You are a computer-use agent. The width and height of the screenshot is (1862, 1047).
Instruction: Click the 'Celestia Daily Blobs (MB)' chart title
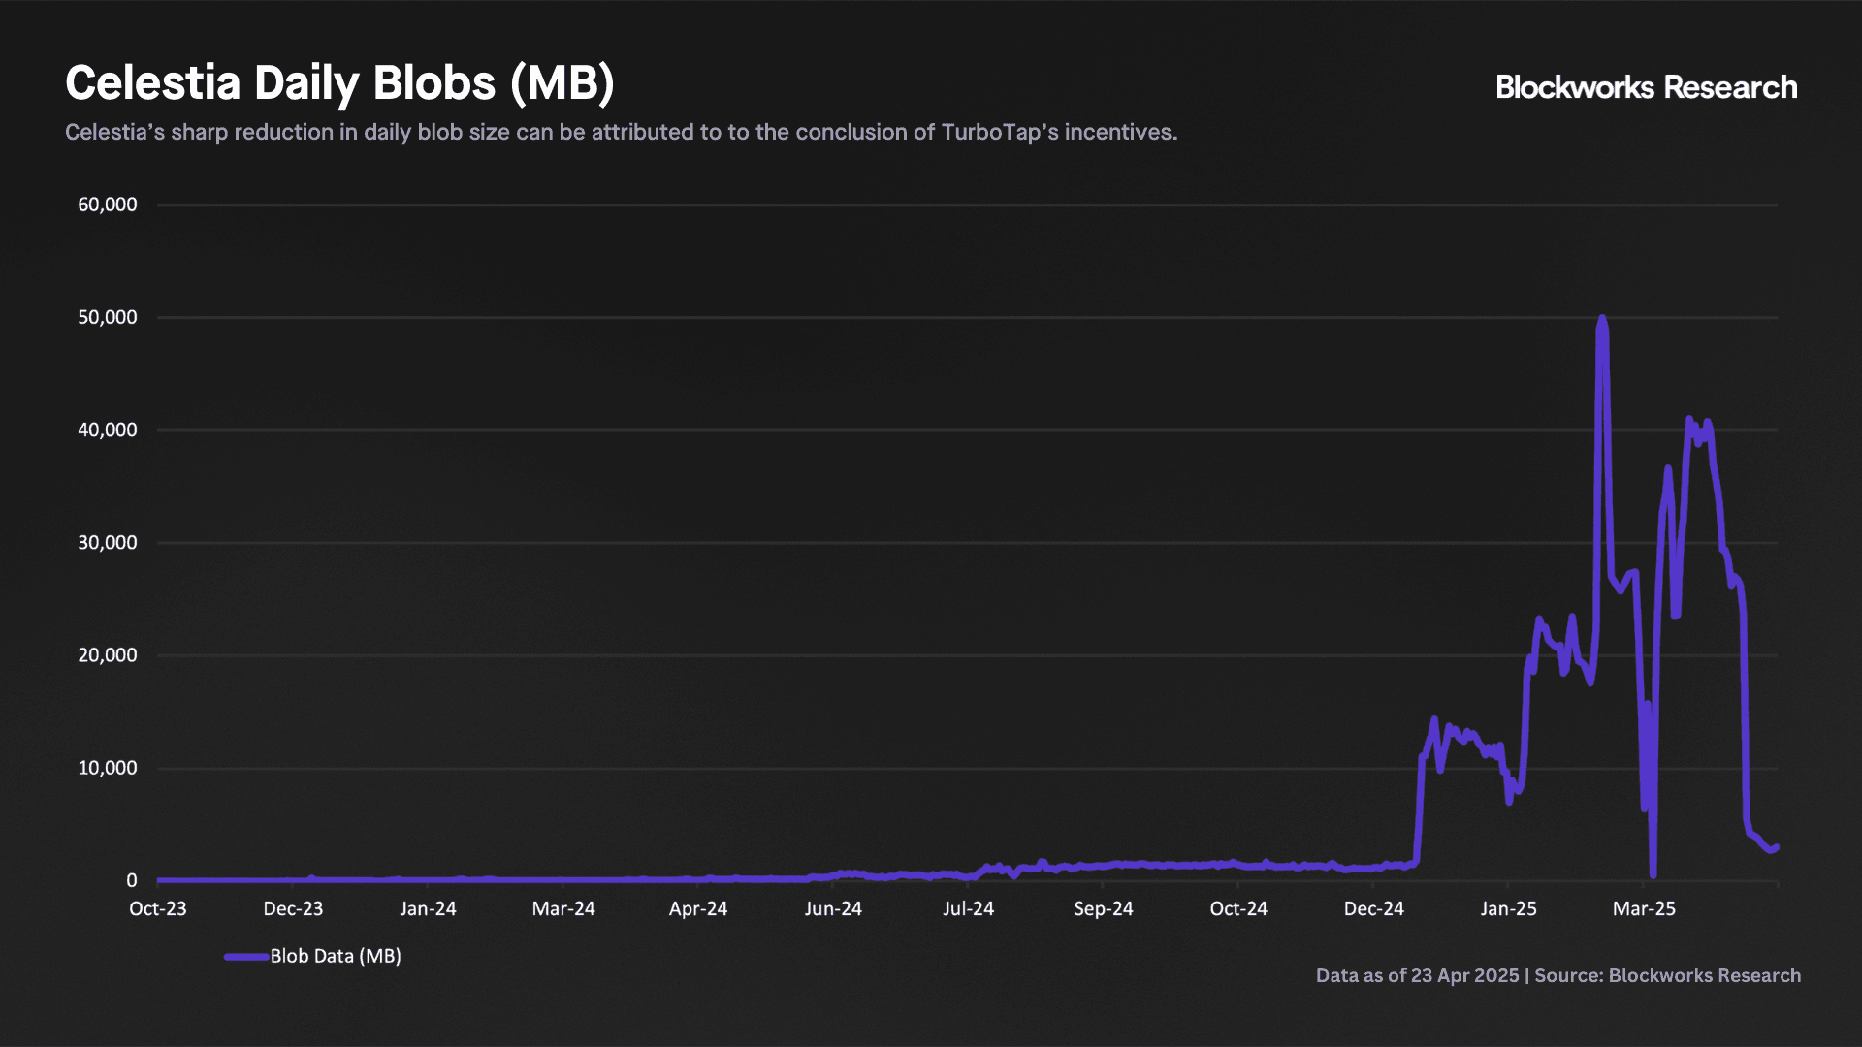[339, 83]
